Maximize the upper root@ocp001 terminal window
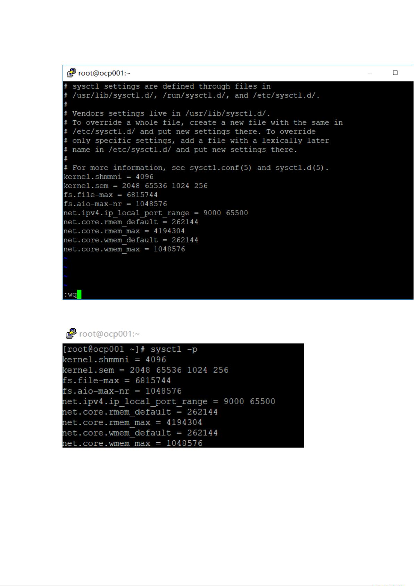This screenshot has height=586, width=414. [395, 73]
